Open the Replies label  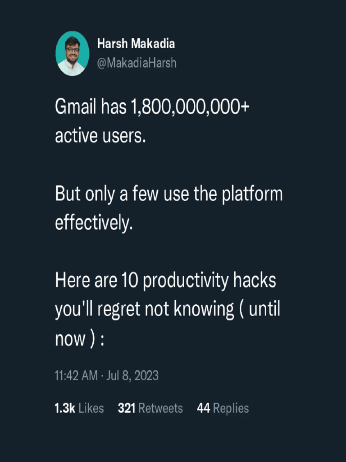[x=231, y=408]
